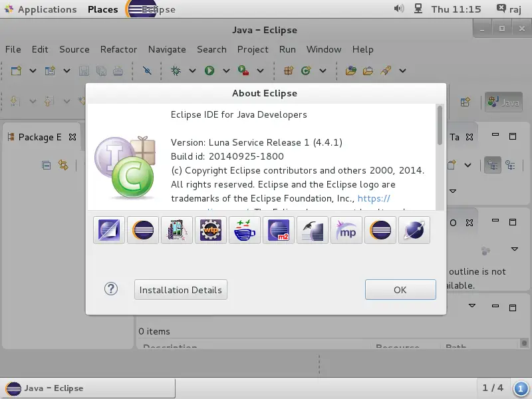Toggle Skip All Breakpoints in toolbar

[x=147, y=70]
